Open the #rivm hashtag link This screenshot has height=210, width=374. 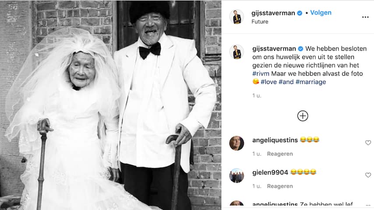tap(261, 73)
